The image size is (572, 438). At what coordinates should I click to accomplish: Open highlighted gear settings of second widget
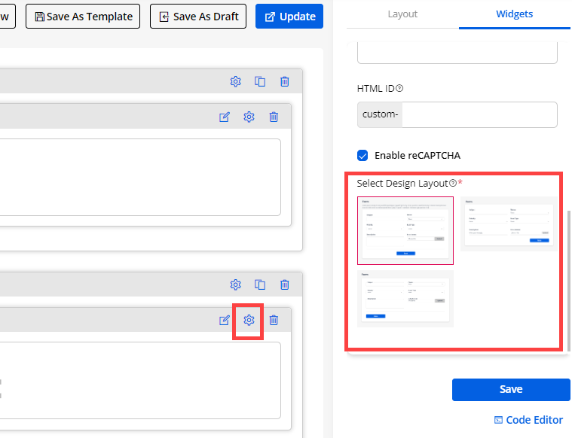click(x=249, y=321)
